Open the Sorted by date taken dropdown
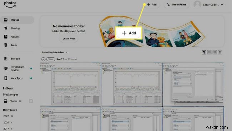The height and width of the screenshot is (131, 232). tap(55, 52)
